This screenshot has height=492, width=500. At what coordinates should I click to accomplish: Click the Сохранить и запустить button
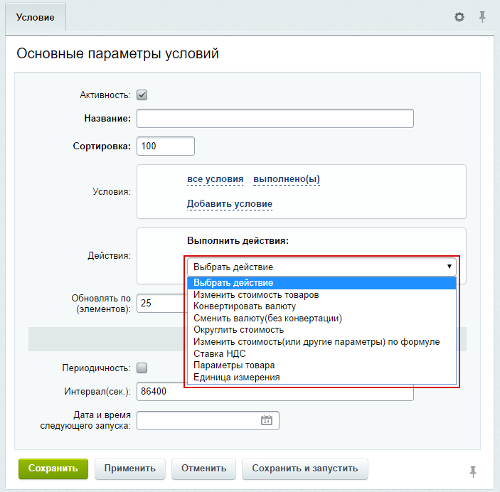[304, 469]
